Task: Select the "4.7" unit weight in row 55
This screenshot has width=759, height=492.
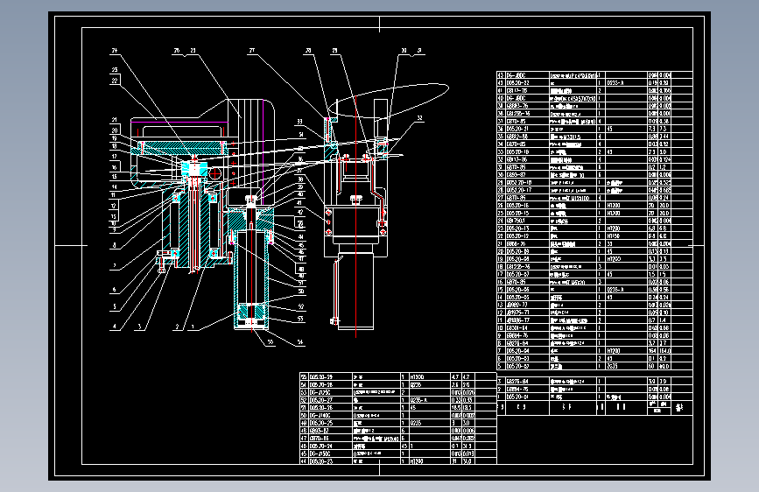Action: coord(455,376)
